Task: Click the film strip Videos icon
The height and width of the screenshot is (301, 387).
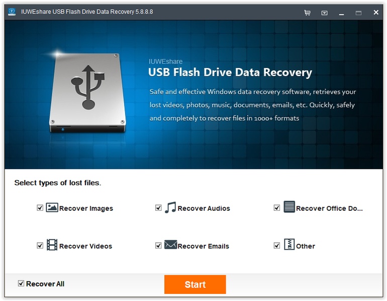Action: [52, 245]
